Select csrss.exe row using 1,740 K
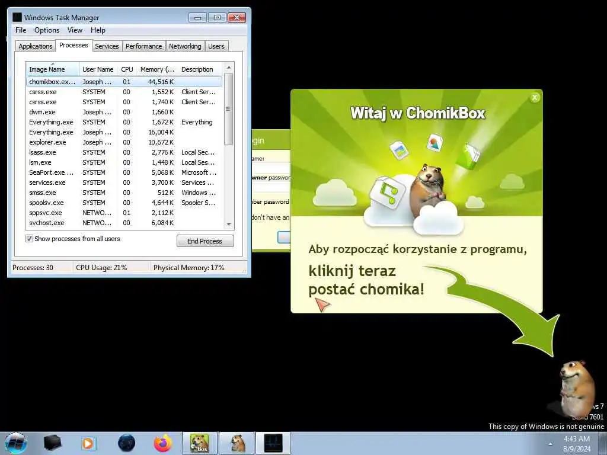This screenshot has height=455, width=607. click(x=124, y=102)
